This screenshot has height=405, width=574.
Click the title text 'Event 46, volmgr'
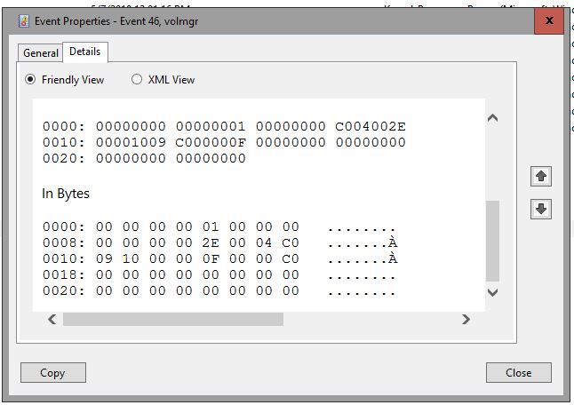click(159, 21)
